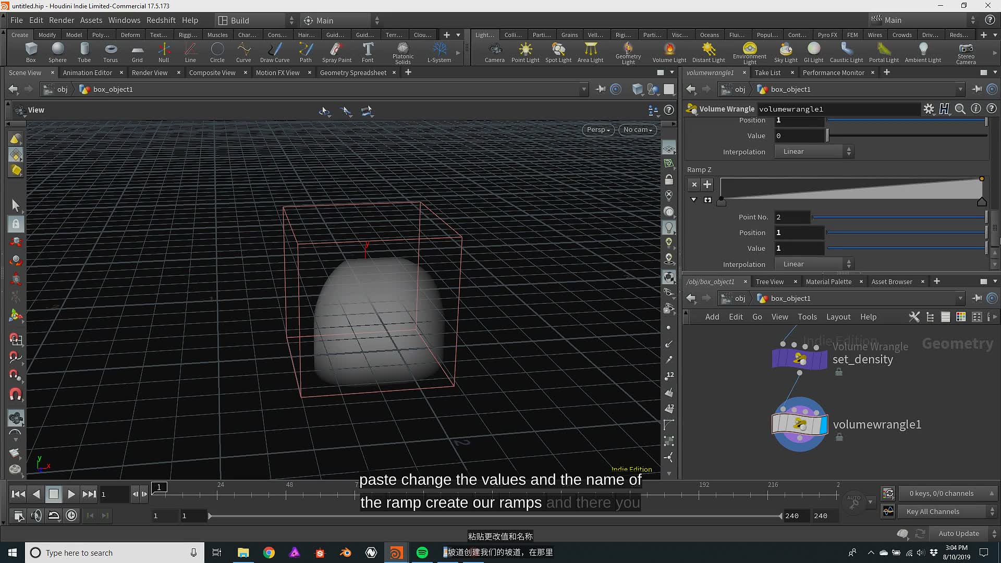The height and width of the screenshot is (563, 1001).
Task: Select the L-System shelf tool
Action: click(x=440, y=53)
